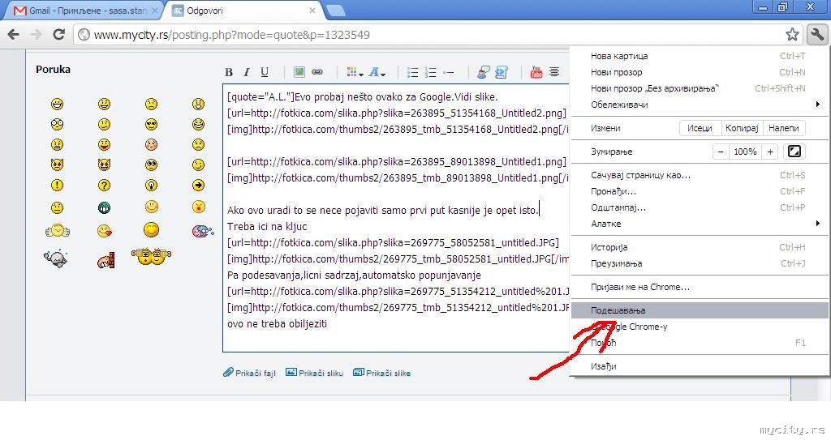
Task: Open the font size A dropdown
Action: point(377,72)
